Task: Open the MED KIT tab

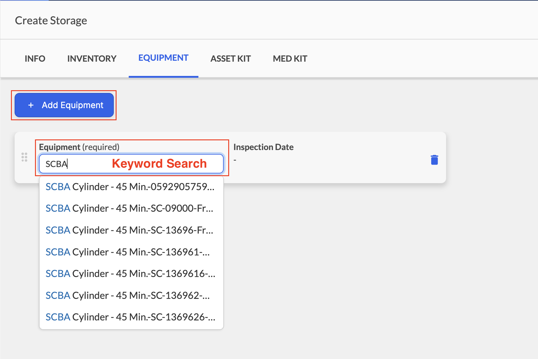Action: [290, 59]
